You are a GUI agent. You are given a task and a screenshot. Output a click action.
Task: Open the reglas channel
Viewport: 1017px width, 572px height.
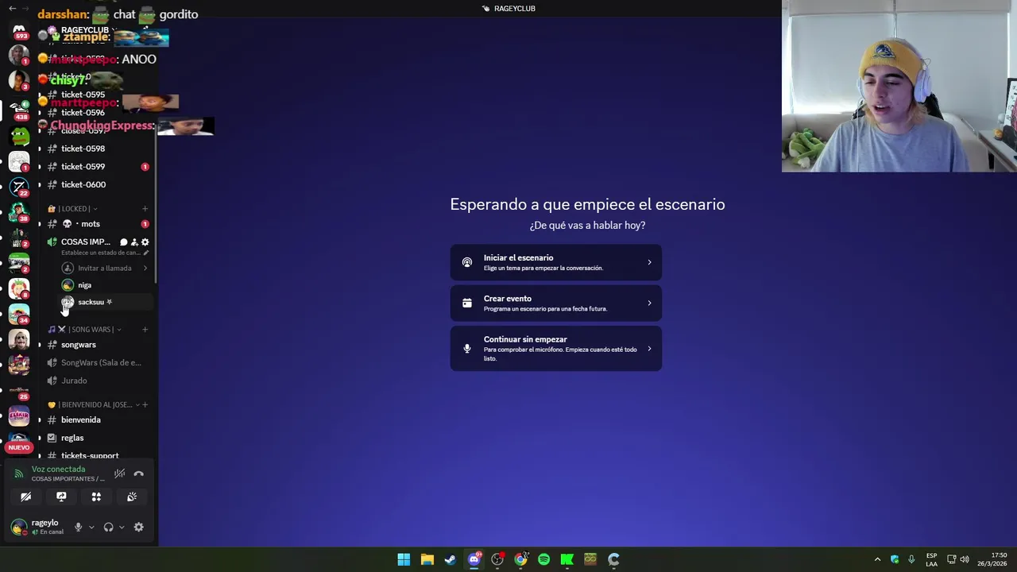pyautogui.click(x=72, y=438)
